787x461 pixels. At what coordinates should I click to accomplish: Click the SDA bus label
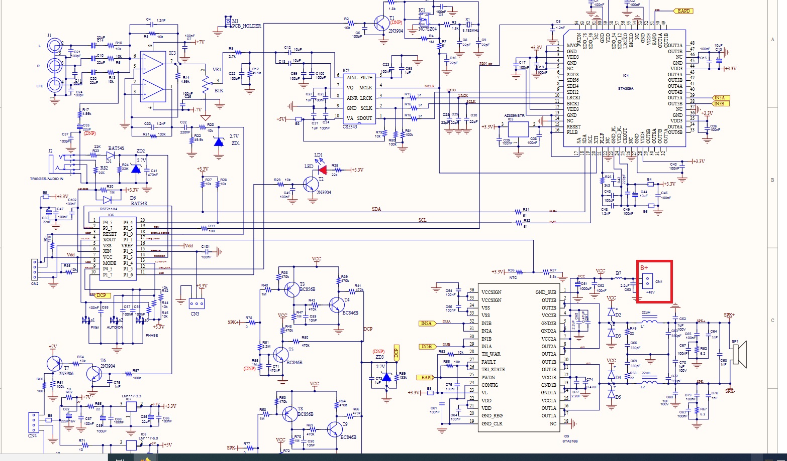[x=376, y=209]
